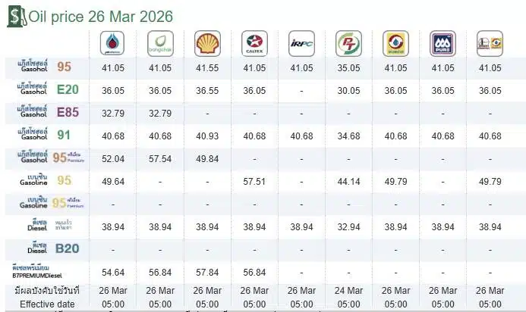Select the 57.51 Caltex gasoline price

pos(254,181)
